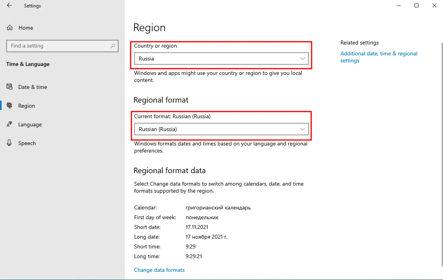Image resolution: width=443 pixels, height=280 pixels.
Task: Click the Region globe icon
Action: click(x=10, y=106)
